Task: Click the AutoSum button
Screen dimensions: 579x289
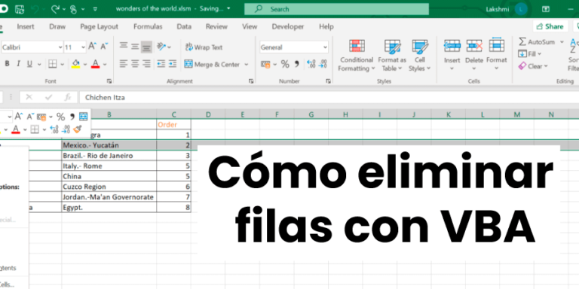Action: tap(537, 41)
